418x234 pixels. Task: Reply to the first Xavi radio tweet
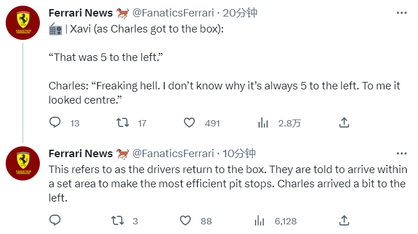55,122
